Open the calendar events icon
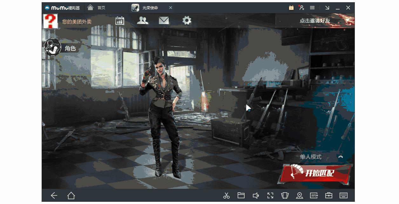Image resolution: width=399 pixels, height=204 pixels. click(119, 21)
